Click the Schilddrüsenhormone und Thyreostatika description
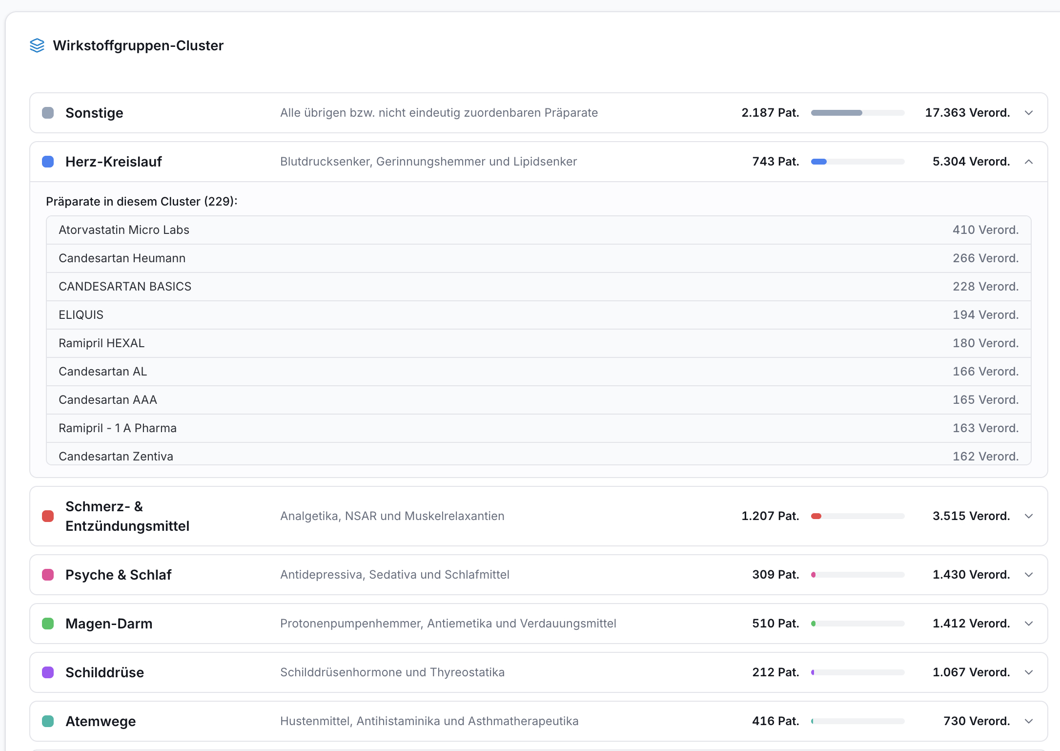Image resolution: width=1060 pixels, height=751 pixels. (x=392, y=672)
